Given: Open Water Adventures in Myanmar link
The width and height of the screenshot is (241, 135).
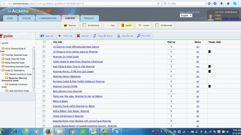Looking at the screenshot, I should click(x=68, y=116).
